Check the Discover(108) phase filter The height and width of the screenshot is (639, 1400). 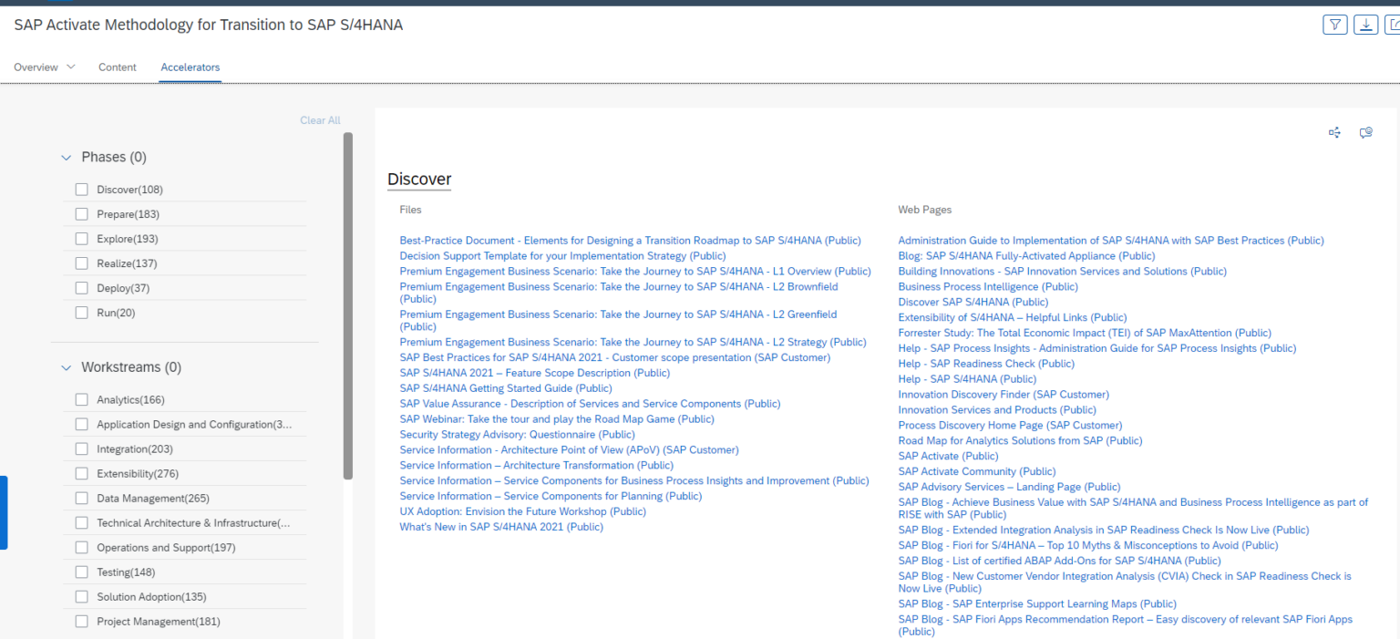[81, 189]
